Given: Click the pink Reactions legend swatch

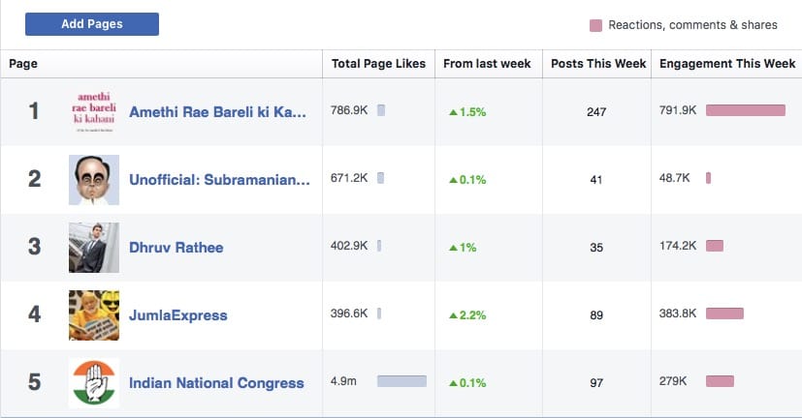Looking at the screenshot, I should 595,25.
